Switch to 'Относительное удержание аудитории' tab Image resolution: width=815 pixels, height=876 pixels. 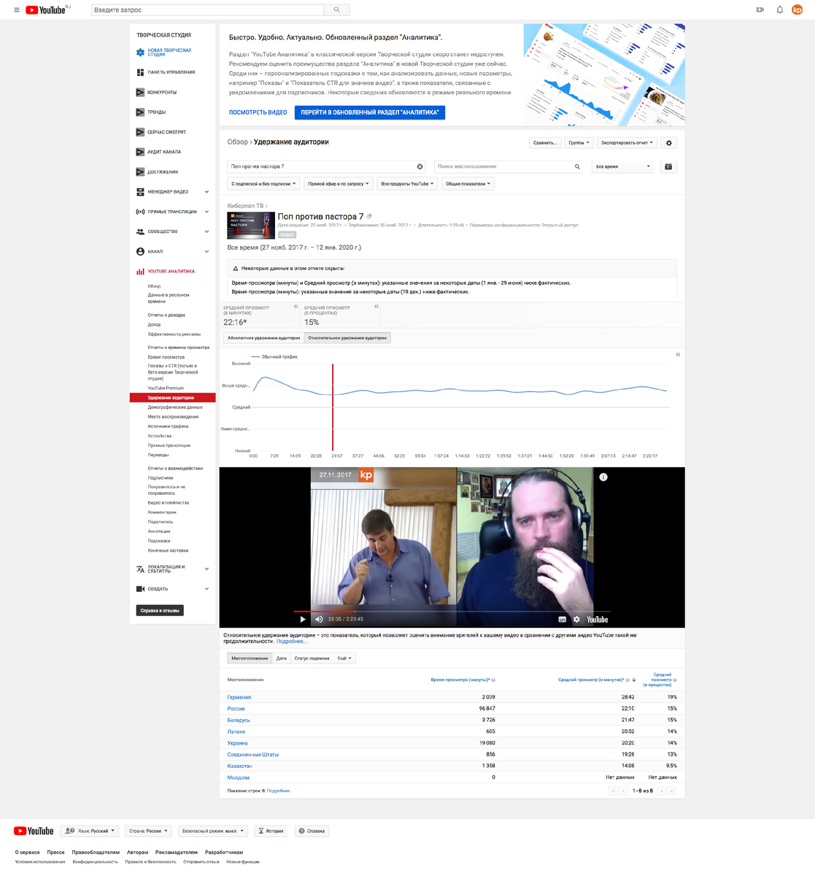coord(347,338)
